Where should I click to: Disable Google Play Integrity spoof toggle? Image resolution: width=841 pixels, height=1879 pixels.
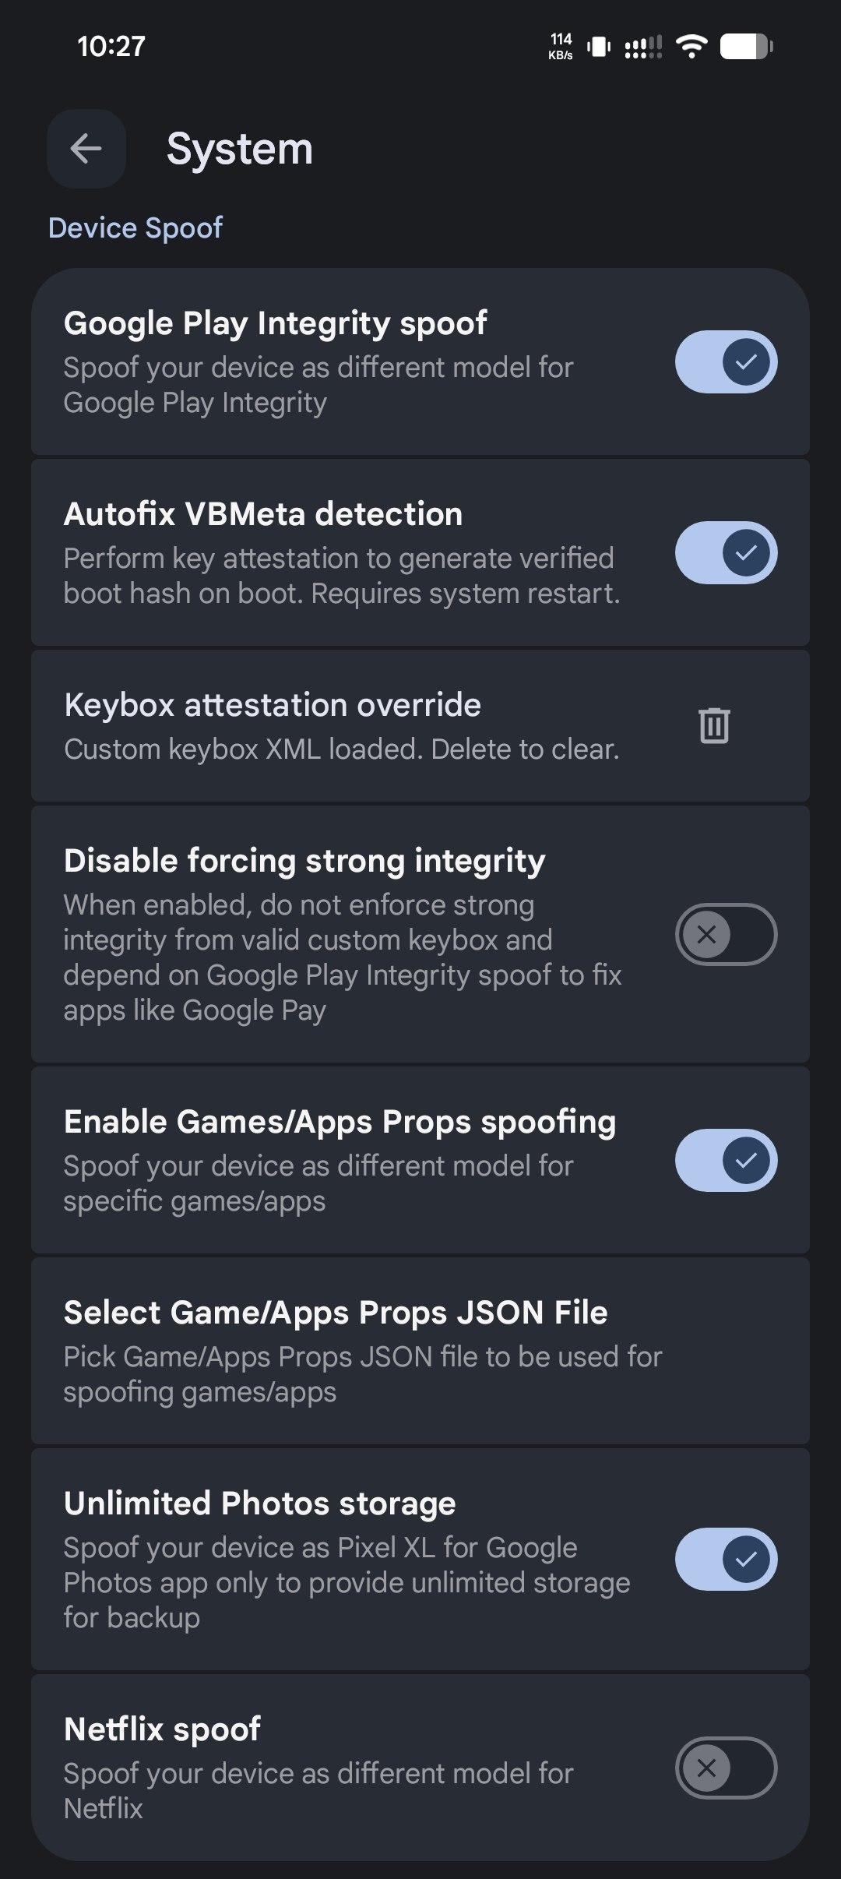726,362
